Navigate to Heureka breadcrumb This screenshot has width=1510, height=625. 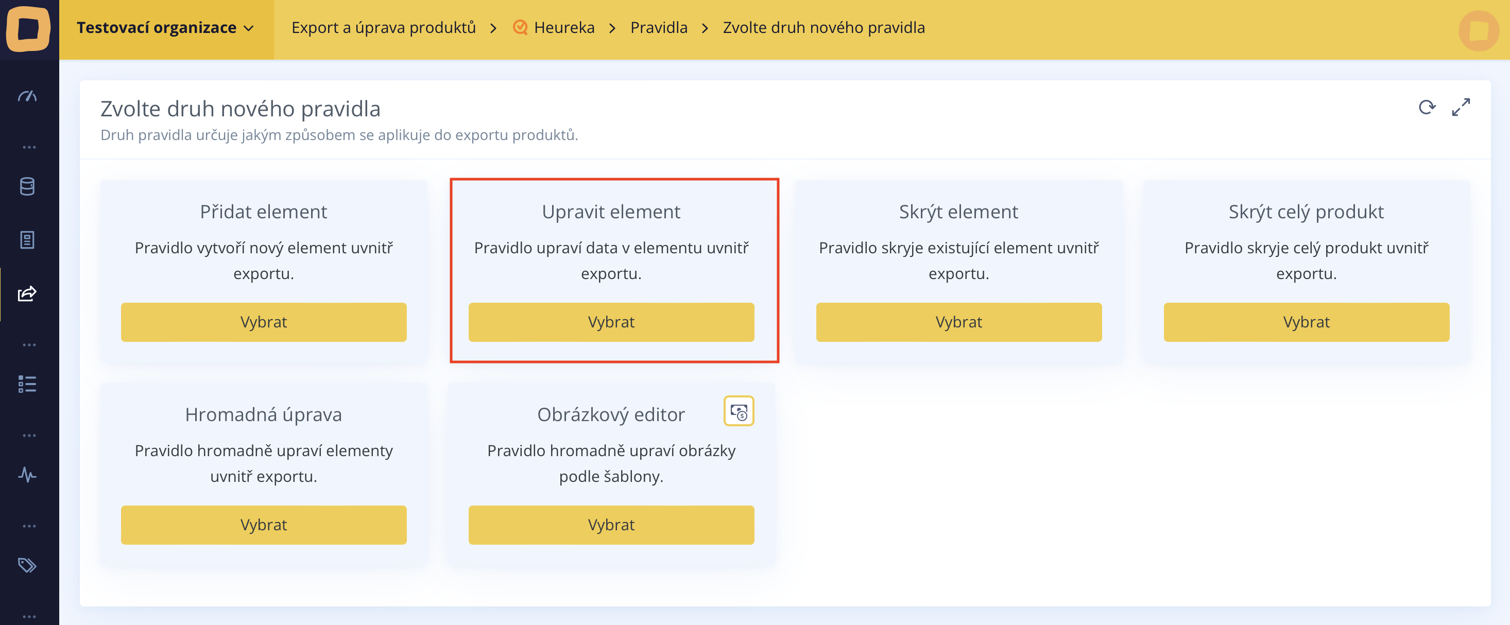[x=563, y=28]
